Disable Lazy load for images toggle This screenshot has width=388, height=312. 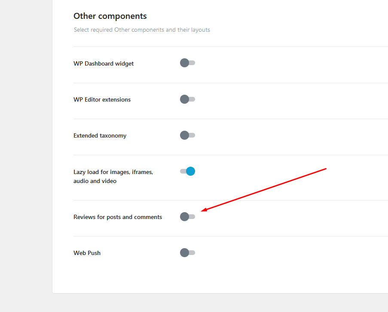click(188, 171)
